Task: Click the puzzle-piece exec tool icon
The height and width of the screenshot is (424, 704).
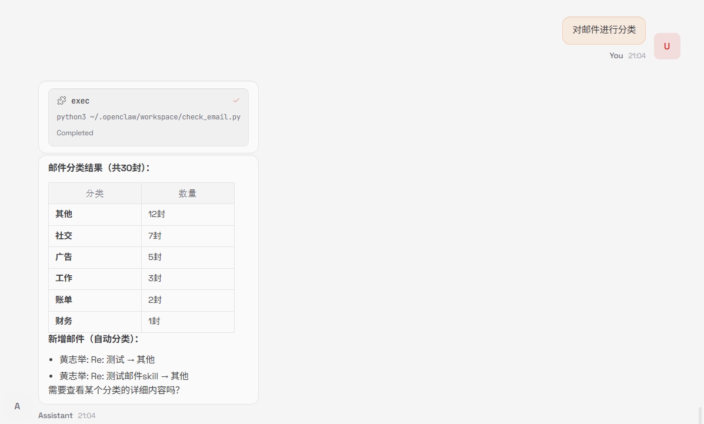Action: point(62,101)
